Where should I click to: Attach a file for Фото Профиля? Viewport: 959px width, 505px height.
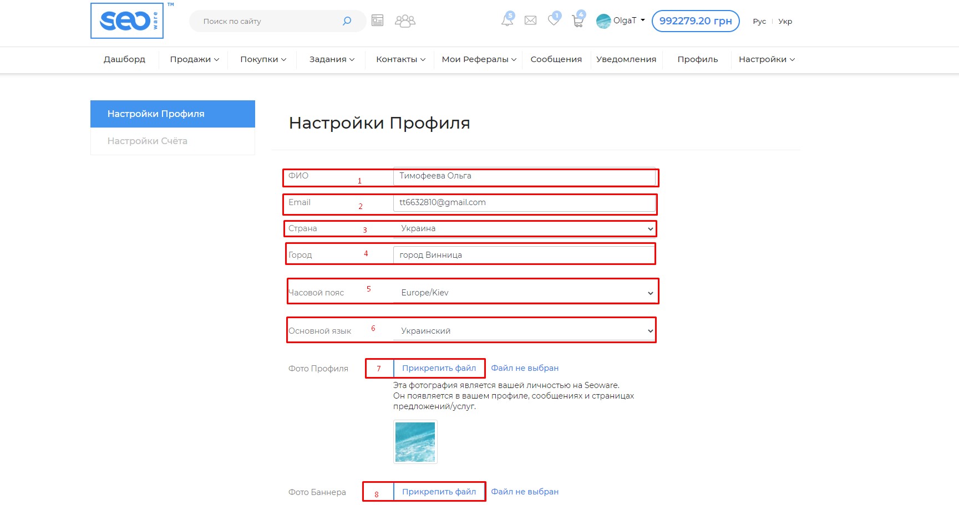(439, 368)
